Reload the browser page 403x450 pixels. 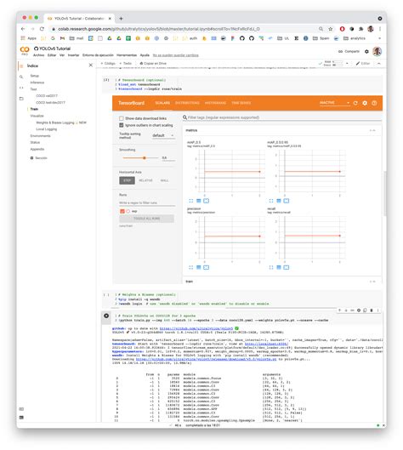click(42, 29)
